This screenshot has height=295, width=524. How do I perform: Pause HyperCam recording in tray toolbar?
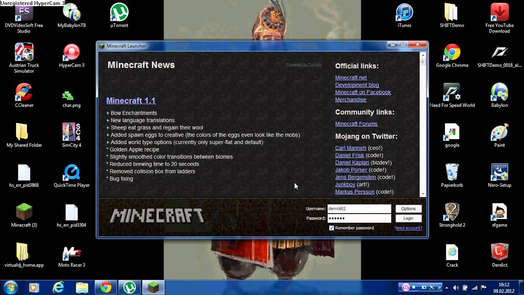405,287
